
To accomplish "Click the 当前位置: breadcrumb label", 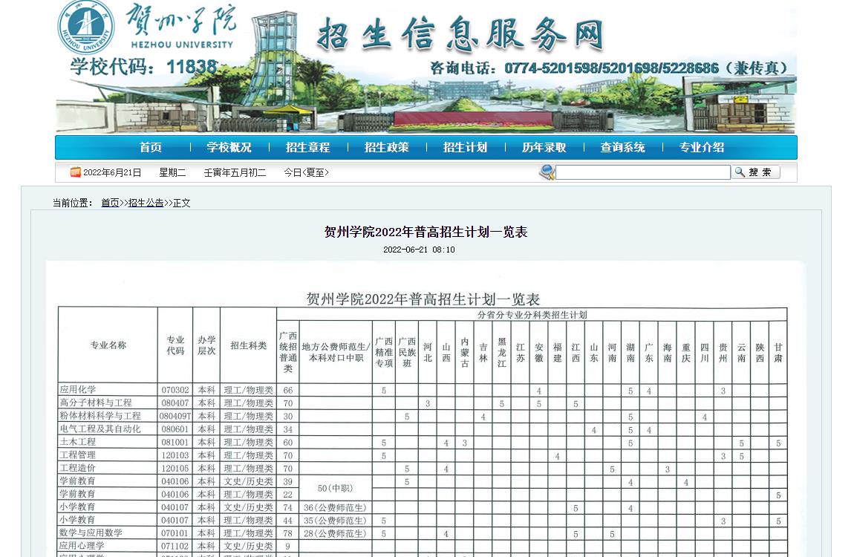I will pos(73,203).
